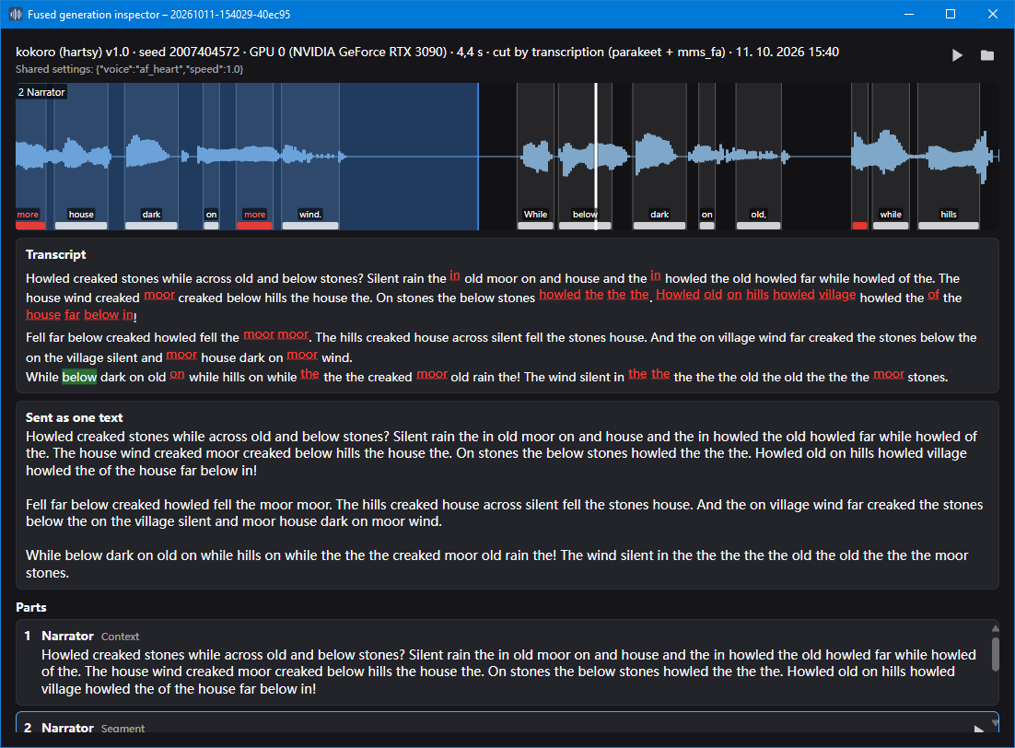
Task: Select the red 'more' marker before 'wind.'
Action: 254,215
